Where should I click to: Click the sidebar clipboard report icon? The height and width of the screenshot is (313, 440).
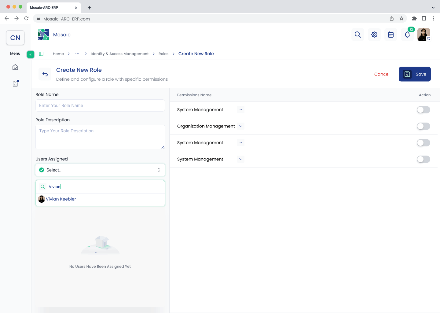tap(15, 84)
